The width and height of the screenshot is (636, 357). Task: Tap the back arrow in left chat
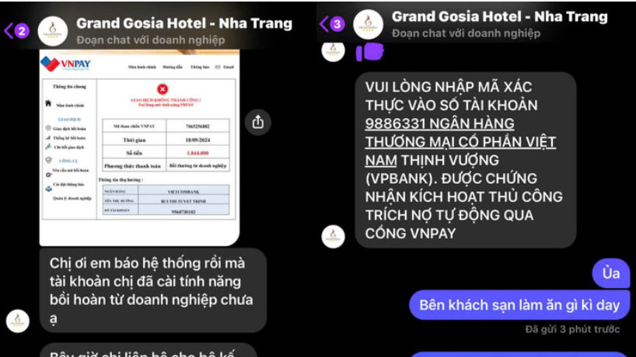pos(8,31)
